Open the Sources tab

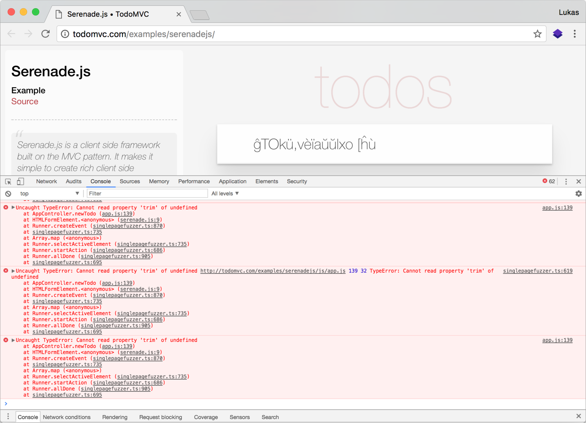[x=130, y=181]
